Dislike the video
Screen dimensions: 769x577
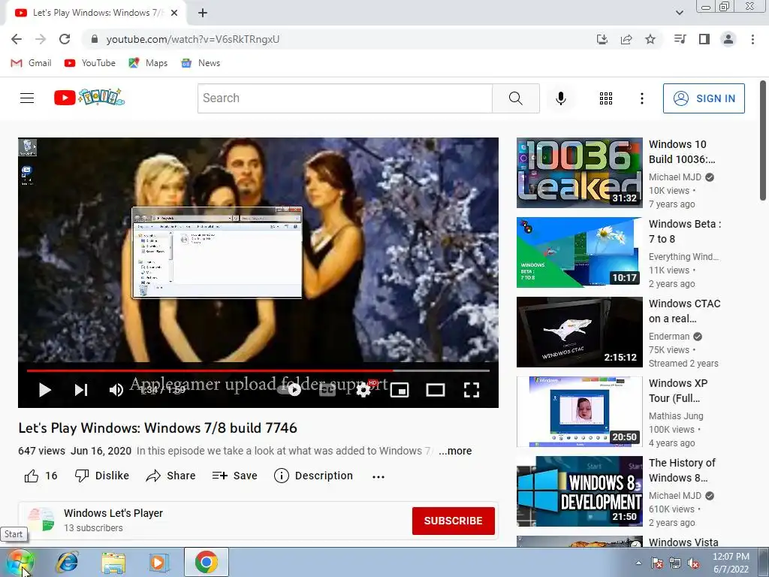coord(102,476)
